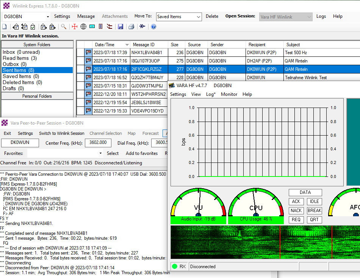Open the Help menu in Winlink Express

pos(338,16)
